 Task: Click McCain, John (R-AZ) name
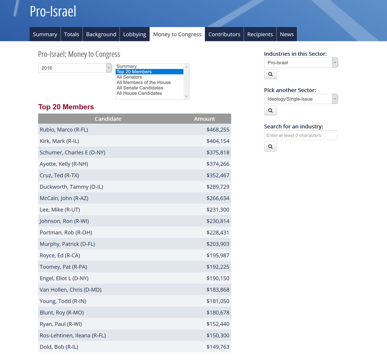click(x=64, y=198)
